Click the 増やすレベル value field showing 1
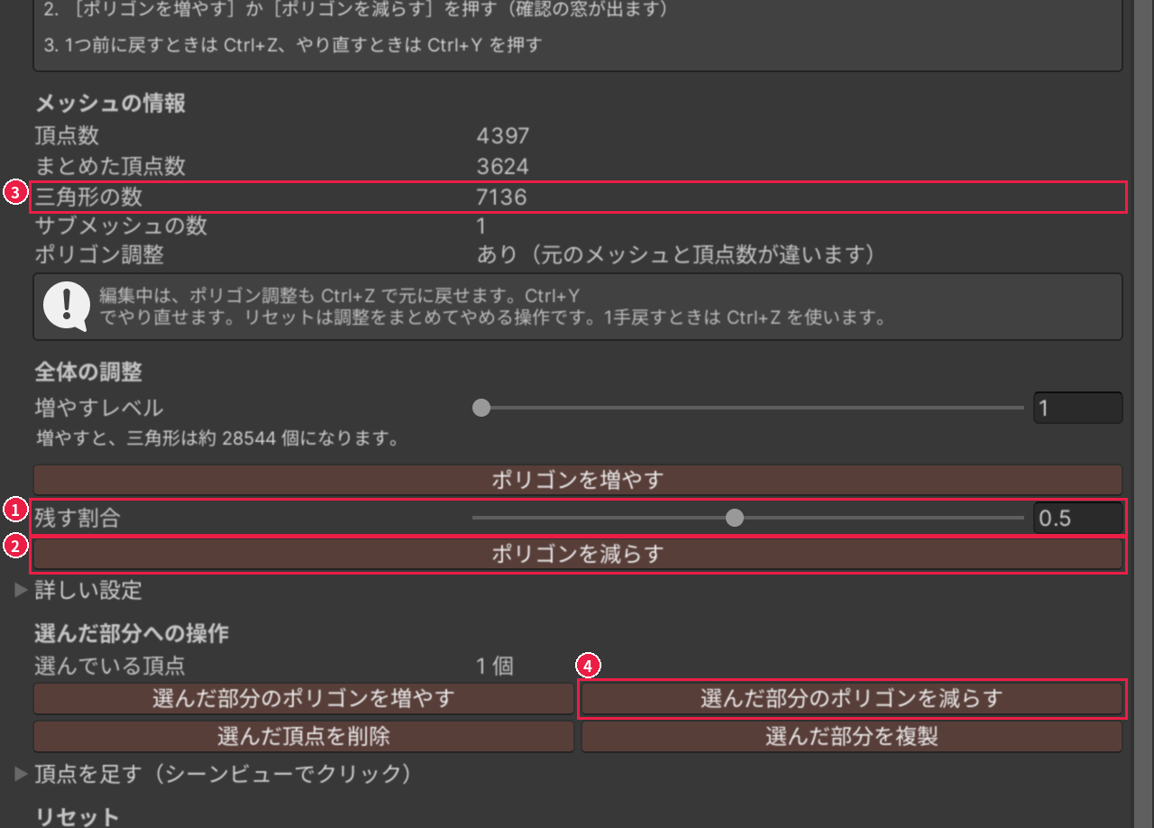The width and height of the screenshot is (1154, 828). pos(1077,408)
